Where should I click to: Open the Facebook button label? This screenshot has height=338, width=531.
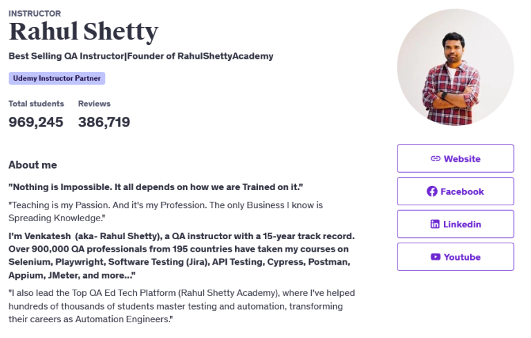point(462,191)
